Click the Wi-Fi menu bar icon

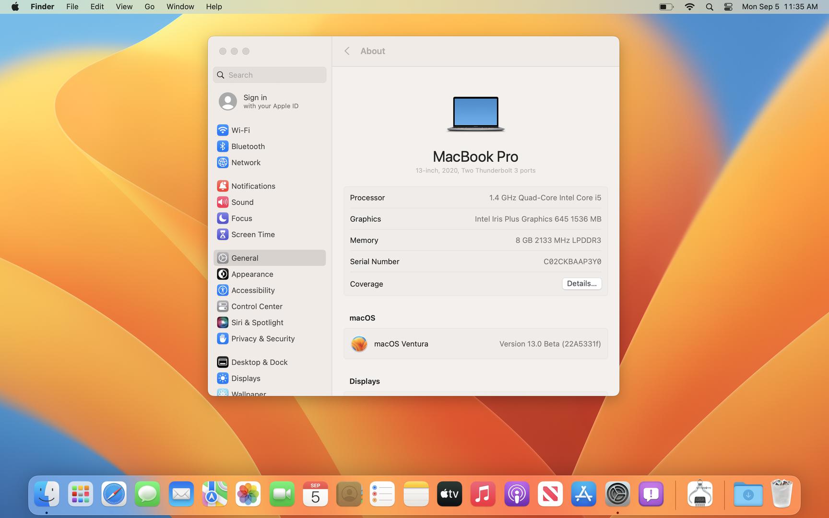(x=690, y=7)
